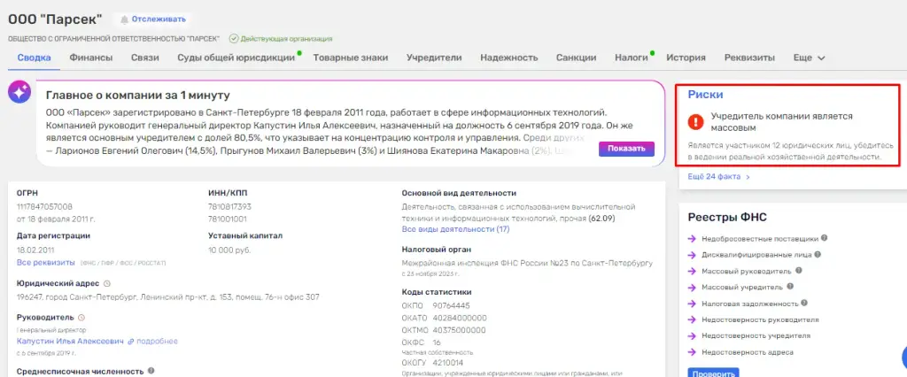This screenshot has width=907, height=377.
Task: Open the Все реквизиты link
Action: tap(46, 263)
